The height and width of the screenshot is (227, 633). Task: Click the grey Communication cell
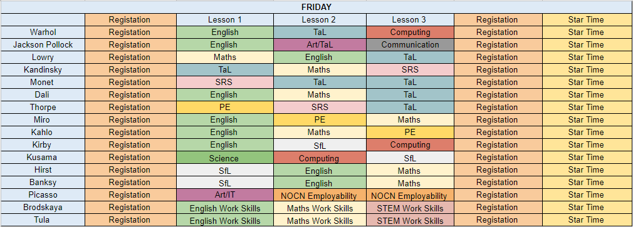[410, 44]
